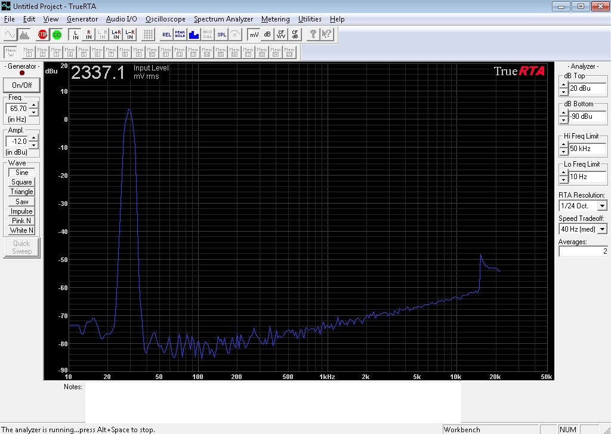Click the Hi Freq Limit value 50 kHz
Screen dimensions: 611x434
pos(588,149)
